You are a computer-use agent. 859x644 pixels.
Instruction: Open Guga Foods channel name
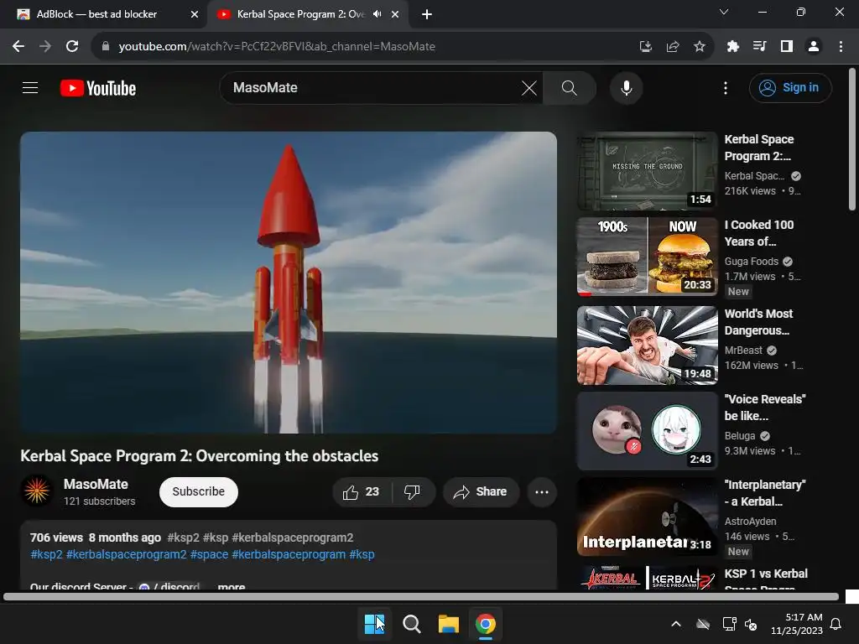pos(751,262)
